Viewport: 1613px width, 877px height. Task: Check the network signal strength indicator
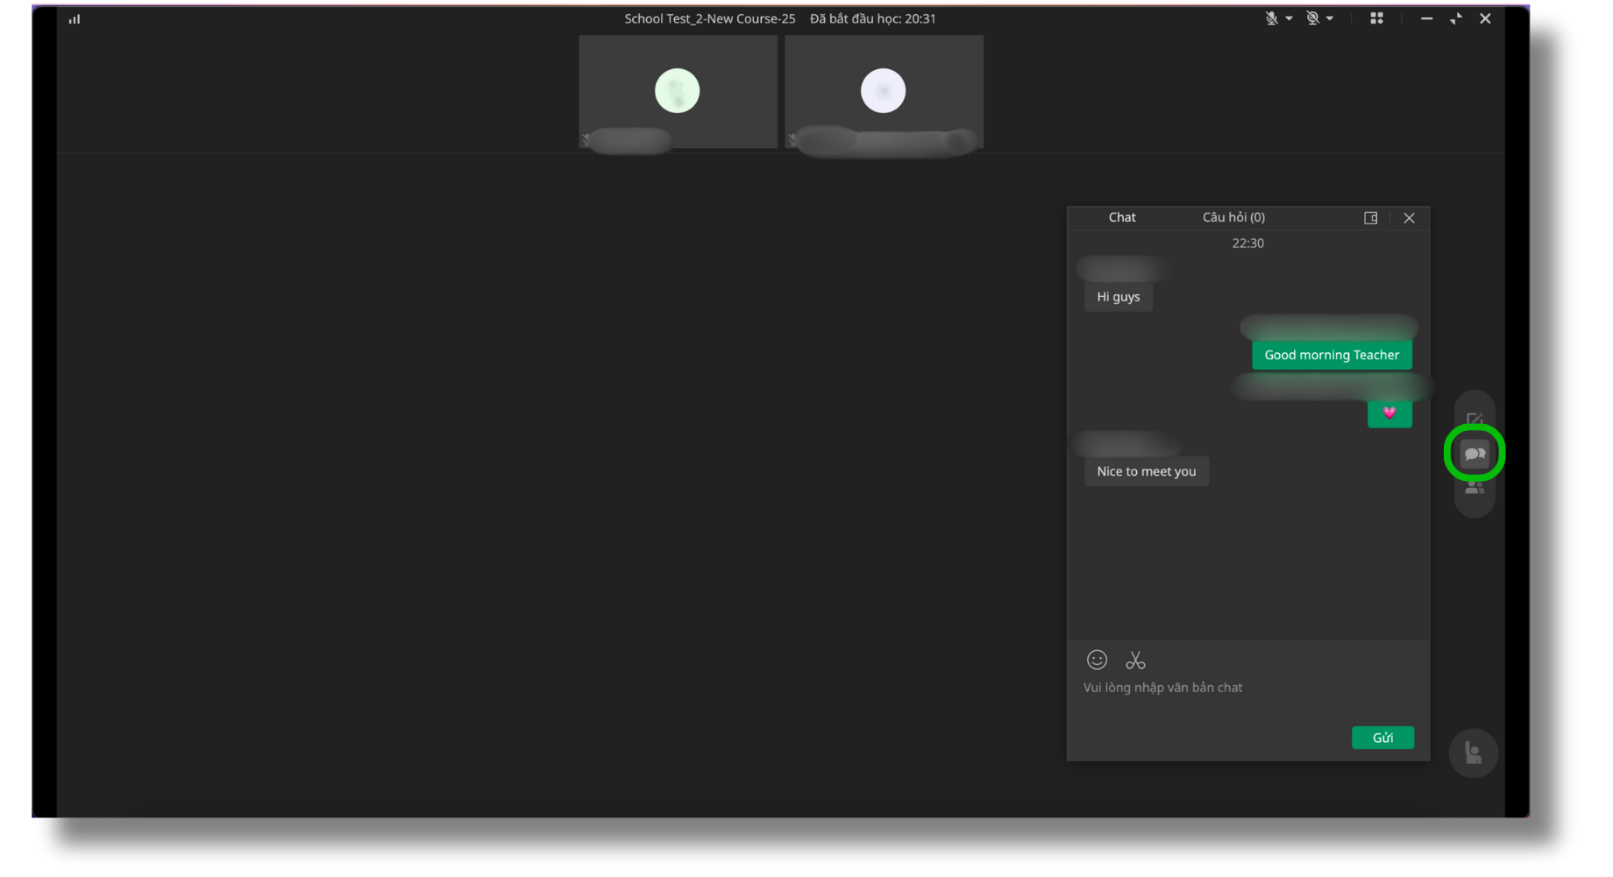[75, 19]
